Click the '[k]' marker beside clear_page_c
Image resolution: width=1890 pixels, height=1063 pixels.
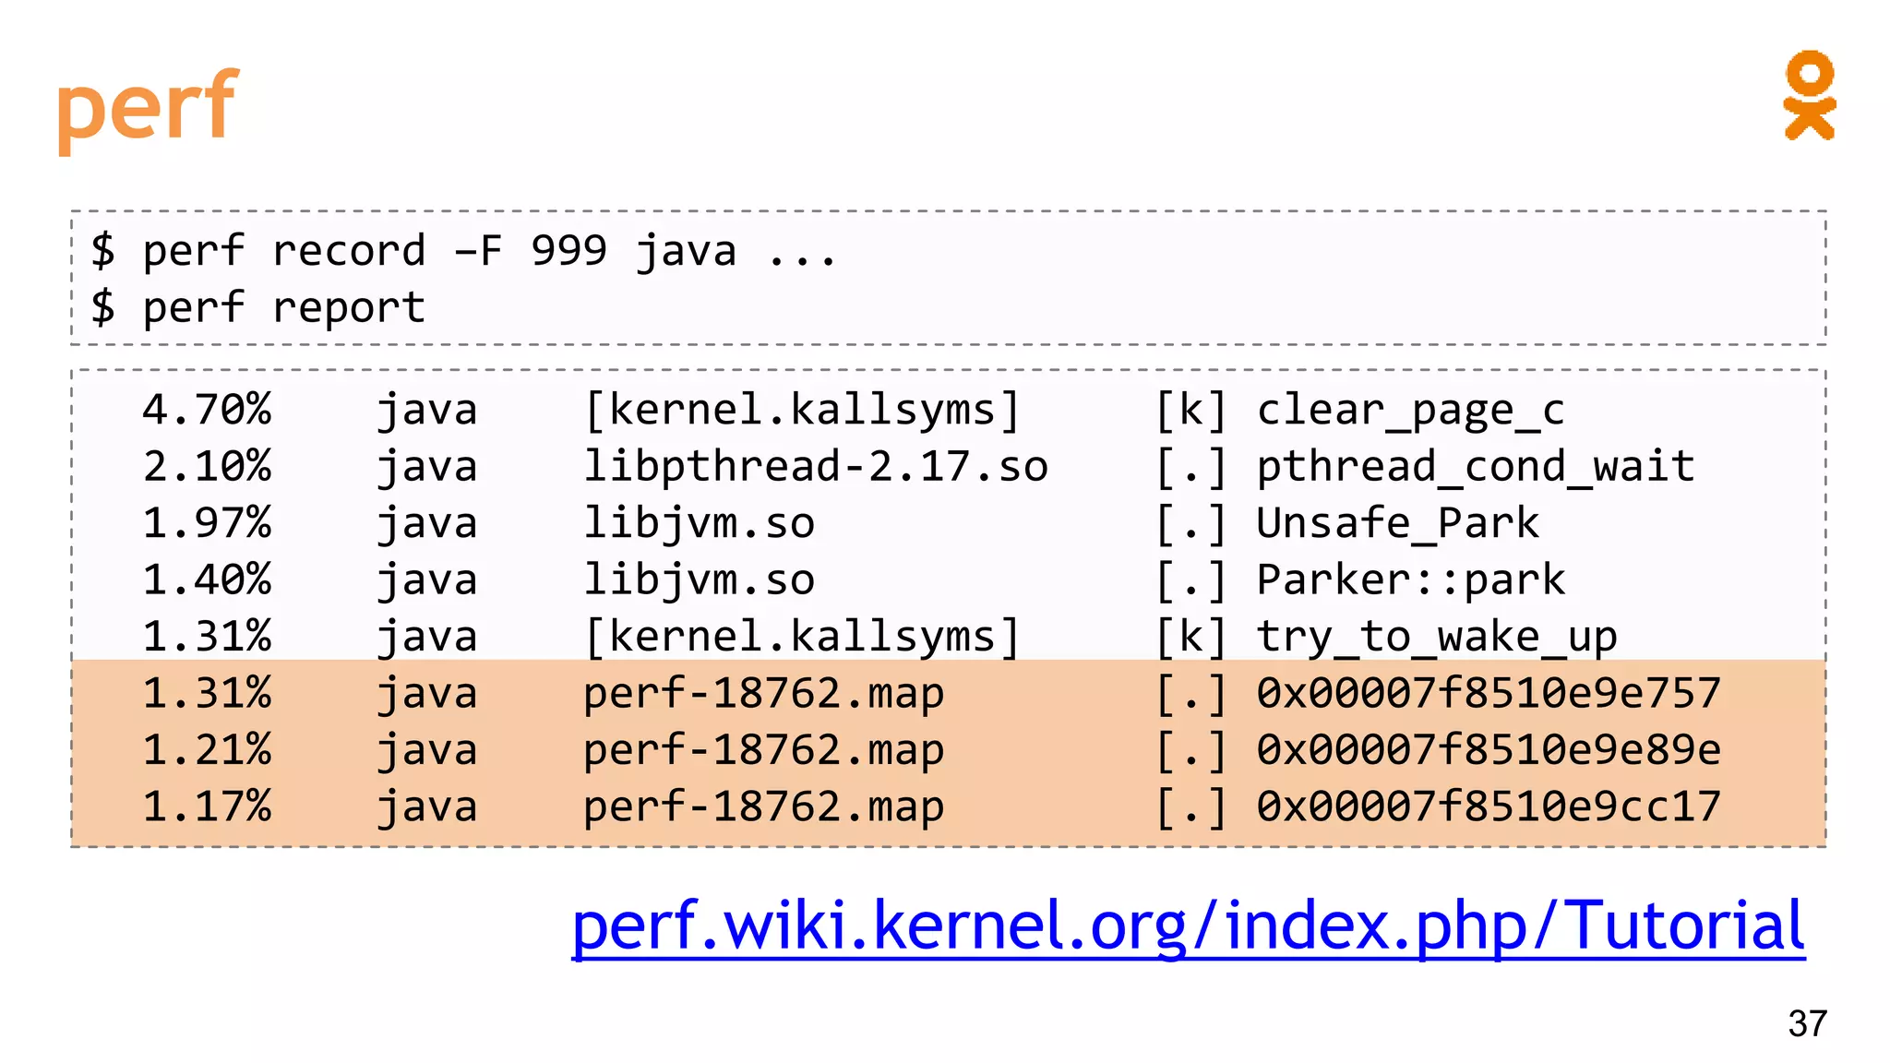click(x=1191, y=411)
